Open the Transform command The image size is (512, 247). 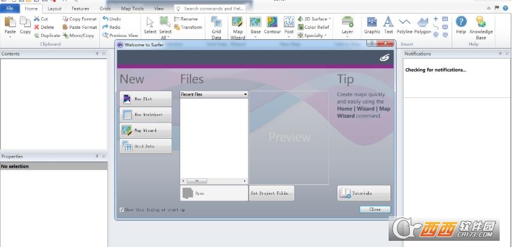[x=188, y=27]
